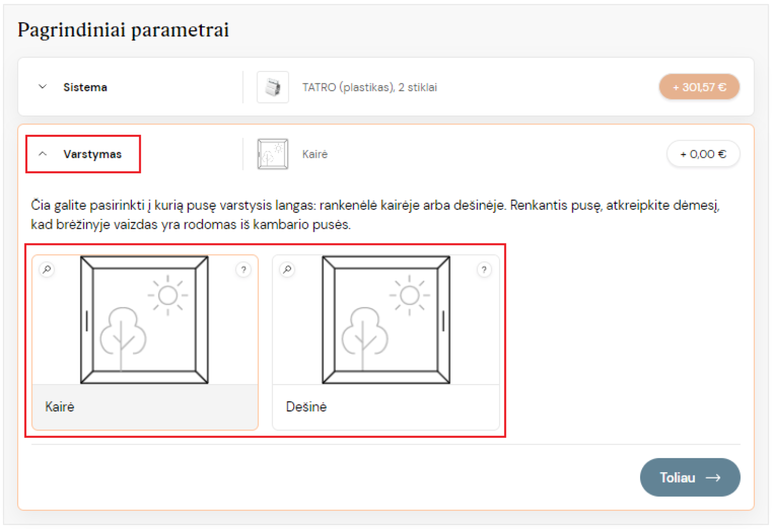The height and width of the screenshot is (529, 773).
Task: Open help for the Kairė option
Action: tap(243, 270)
